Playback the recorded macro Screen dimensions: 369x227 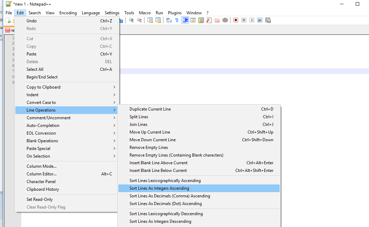click(252, 20)
